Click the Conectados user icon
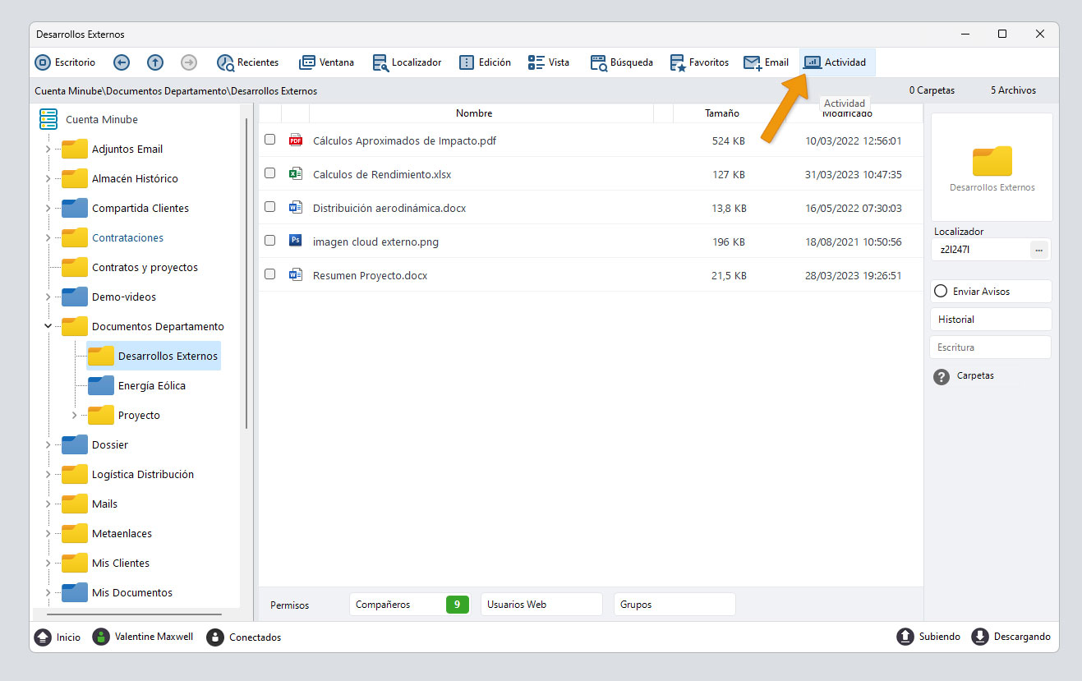The image size is (1082, 681). pos(215,637)
